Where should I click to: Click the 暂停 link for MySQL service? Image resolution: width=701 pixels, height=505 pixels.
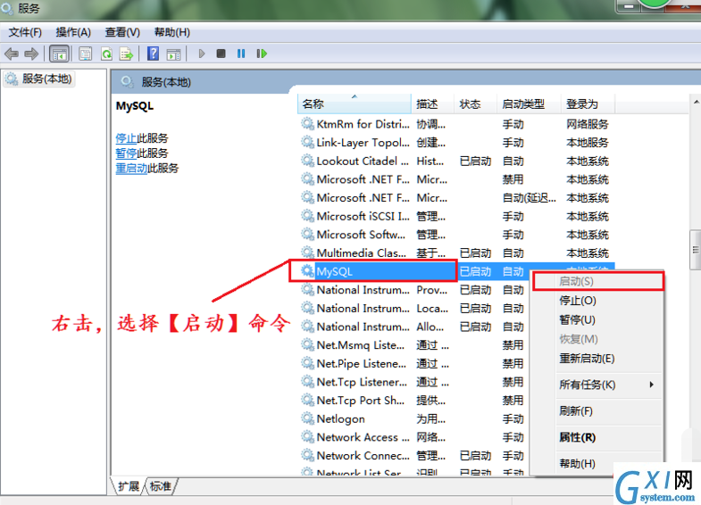pyautogui.click(x=126, y=153)
